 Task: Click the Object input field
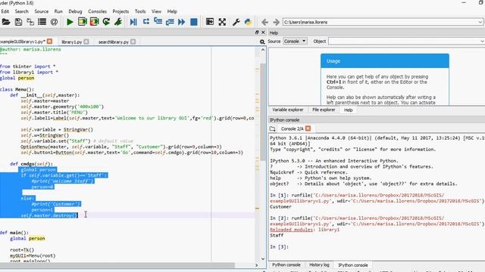(x=404, y=41)
